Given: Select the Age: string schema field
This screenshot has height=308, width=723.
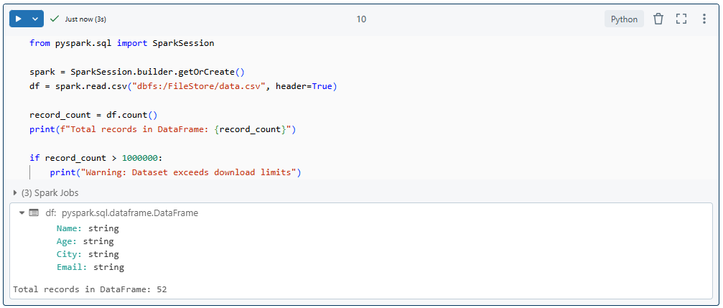Looking at the screenshot, I should pyautogui.click(x=85, y=241).
